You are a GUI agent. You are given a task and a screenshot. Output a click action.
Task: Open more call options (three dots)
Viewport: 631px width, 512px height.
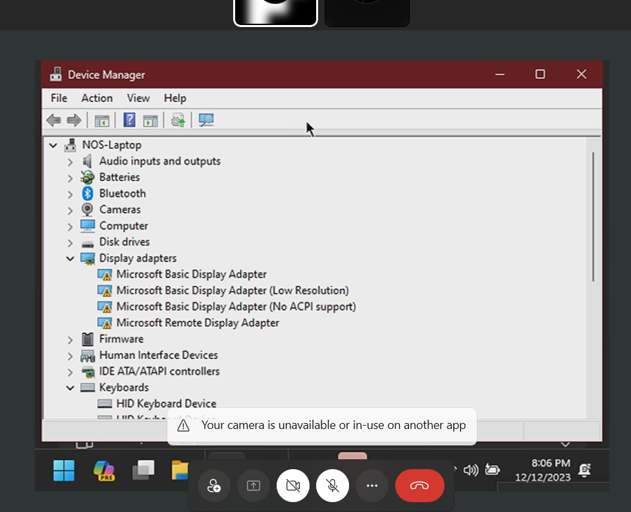pyautogui.click(x=372, y=486)
